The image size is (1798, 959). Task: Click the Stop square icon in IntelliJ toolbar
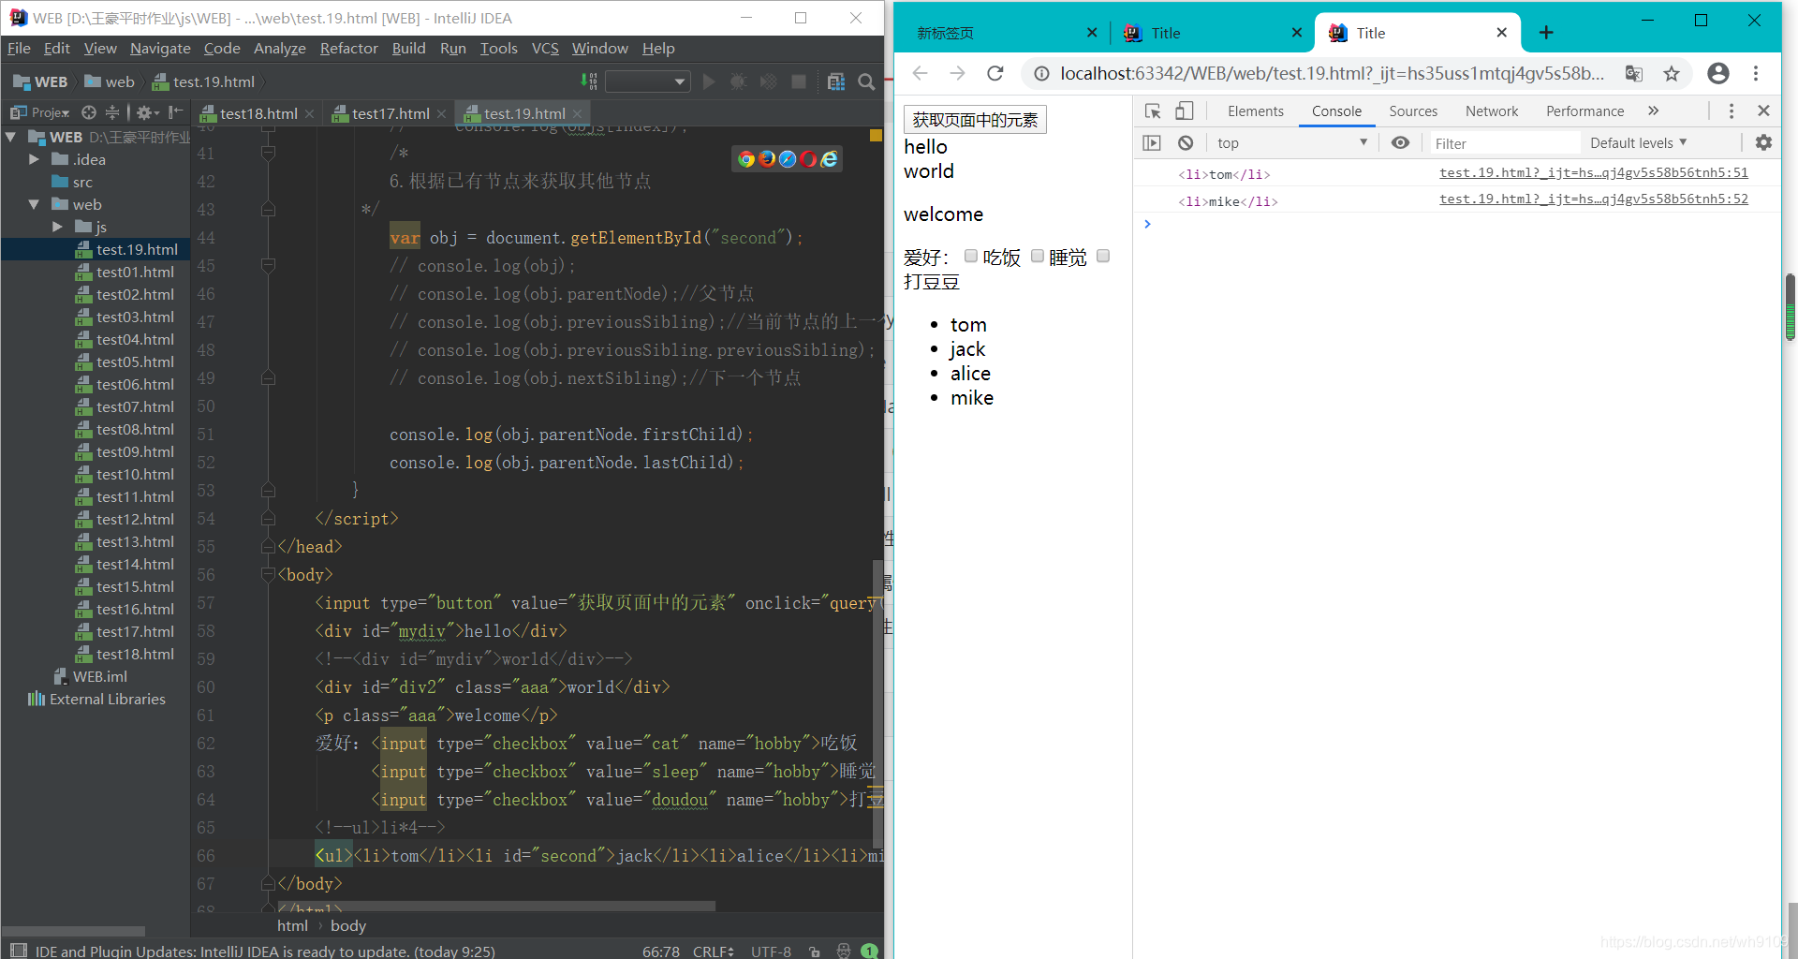[799, 81]
